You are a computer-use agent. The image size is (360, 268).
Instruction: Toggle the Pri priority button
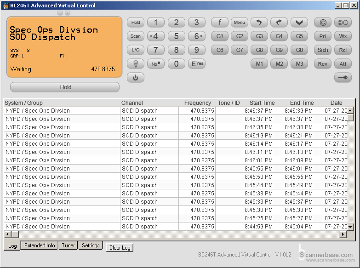[322, 36]
